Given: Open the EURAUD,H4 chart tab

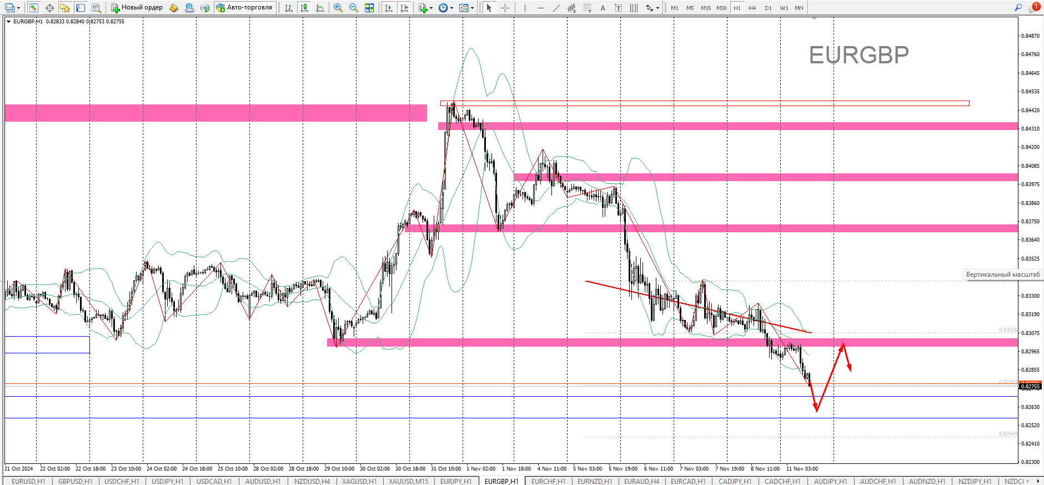Looking at the screenshot, I should (641, 481).
